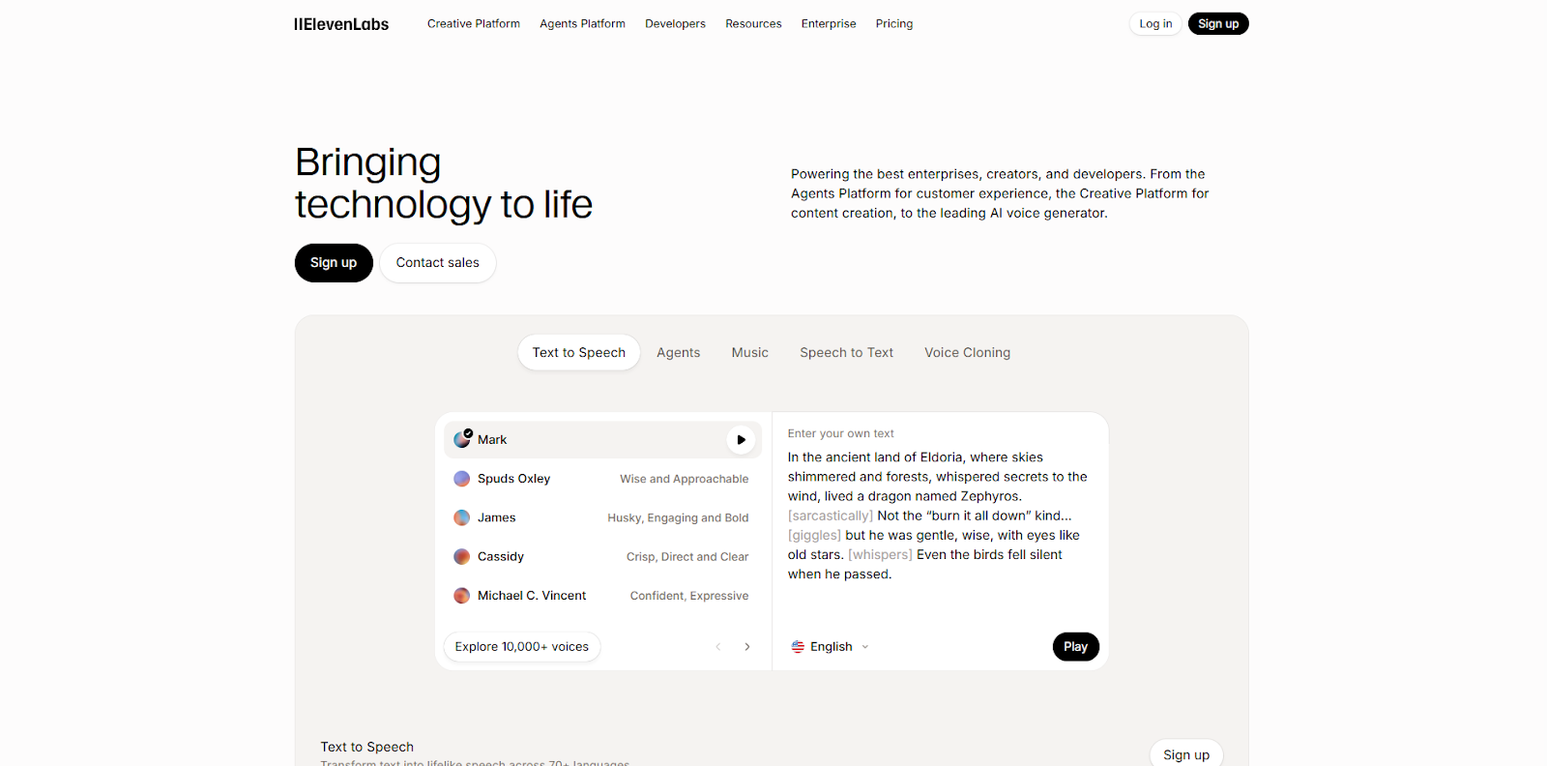Select the James voice
Screen dimensions: 1547x766
603,517
